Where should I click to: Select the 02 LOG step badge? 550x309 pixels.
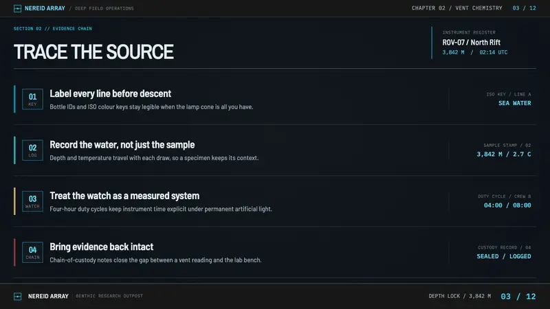point(32,150)
